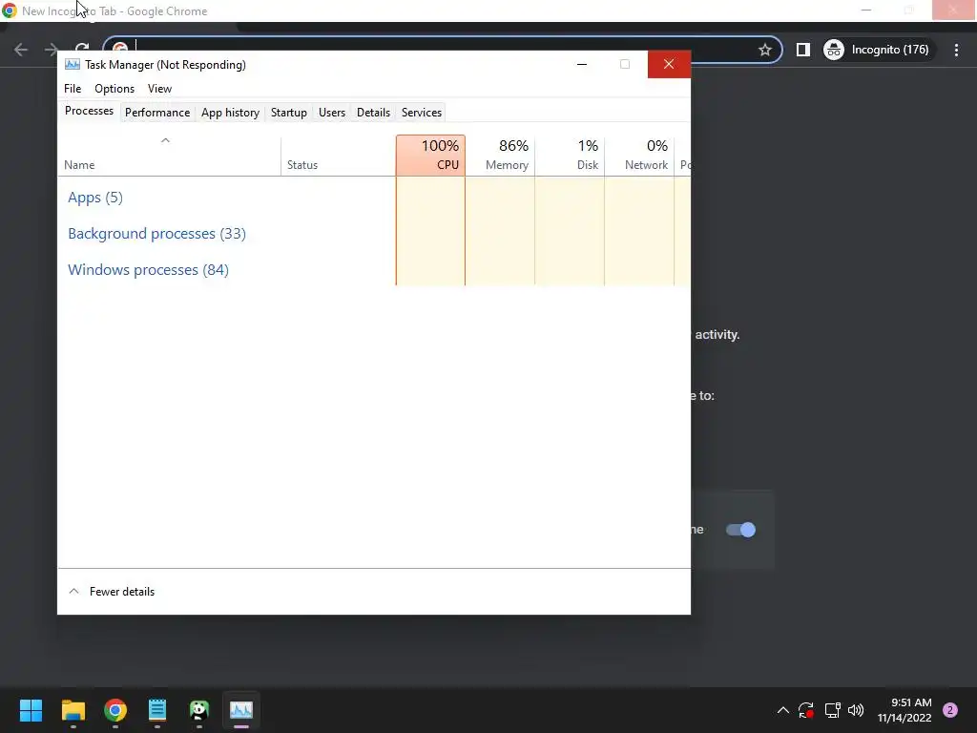
Task: Bookmark this tab with the star icon
Action: click(x=764, y=50)
